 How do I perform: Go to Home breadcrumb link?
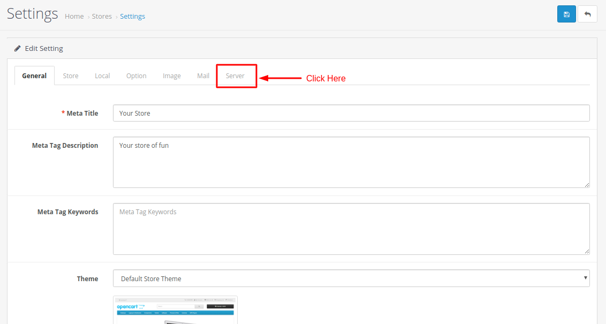click(x=74, y=16)
